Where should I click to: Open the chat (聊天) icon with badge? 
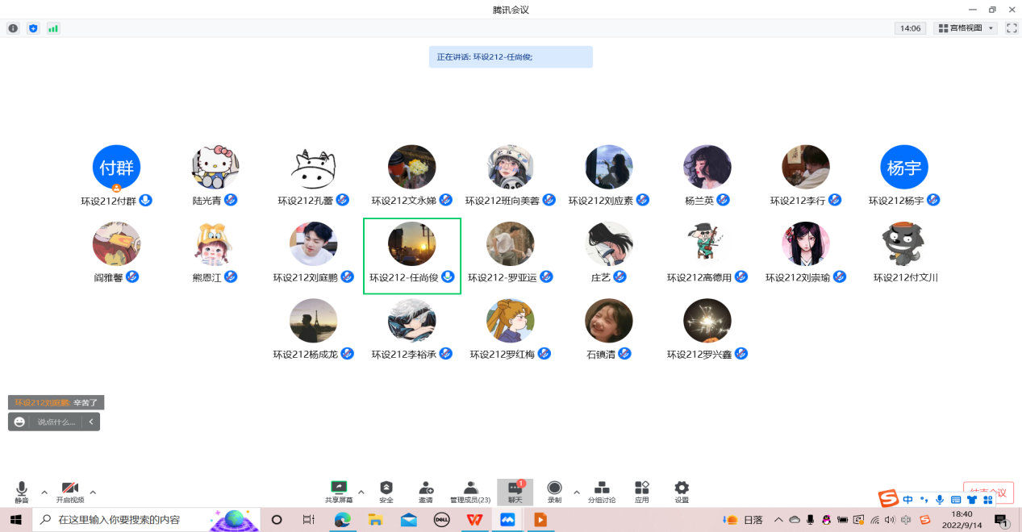click(x=515, y=491)
